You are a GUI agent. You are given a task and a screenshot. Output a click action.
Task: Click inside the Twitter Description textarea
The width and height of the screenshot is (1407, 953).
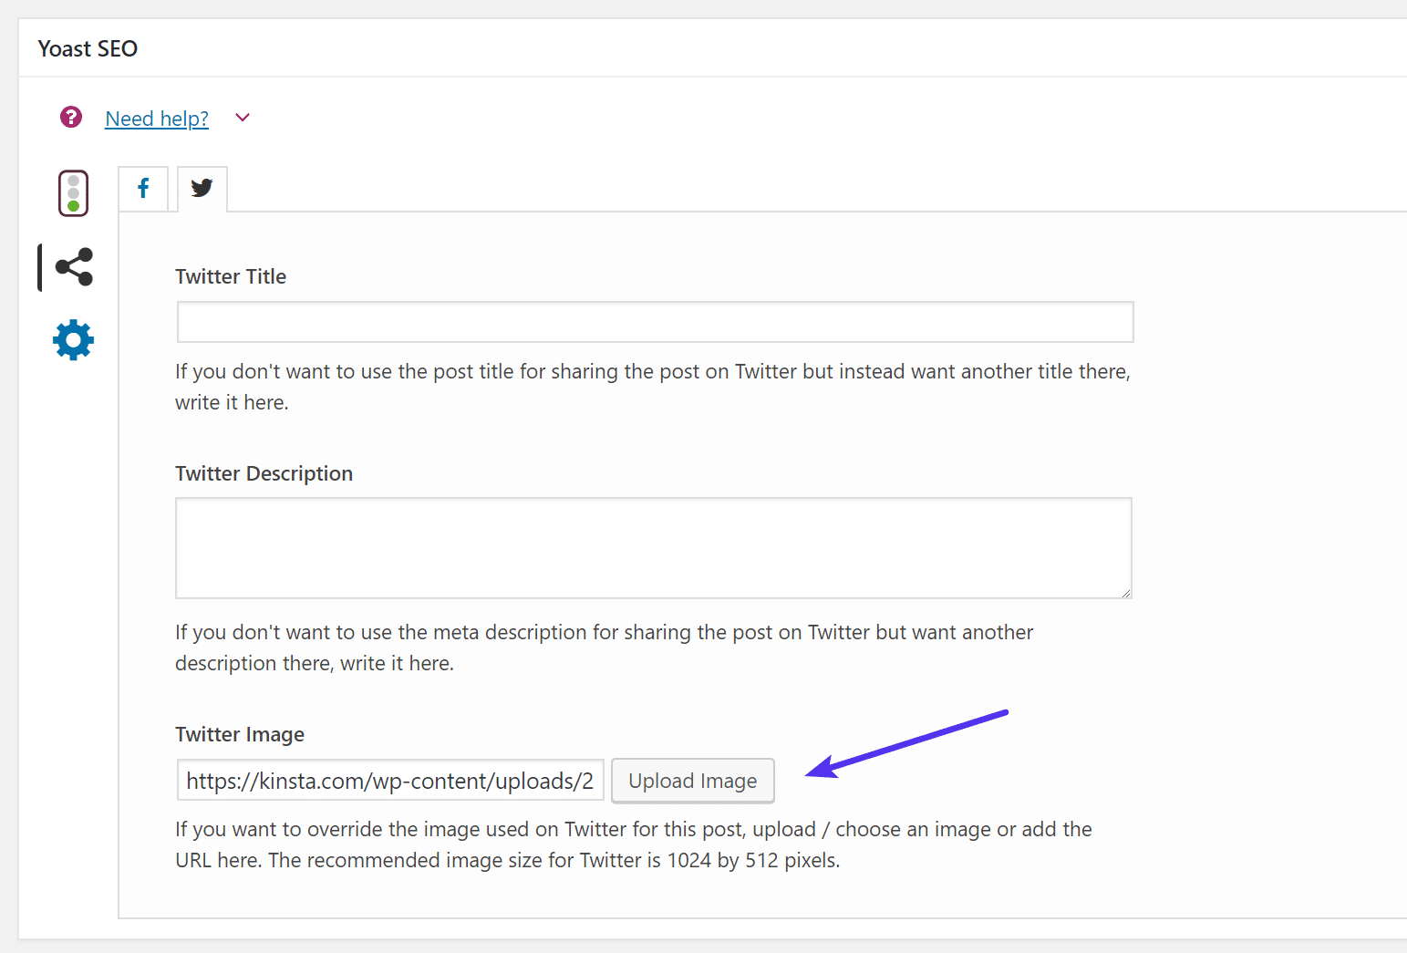coord(653,548)
